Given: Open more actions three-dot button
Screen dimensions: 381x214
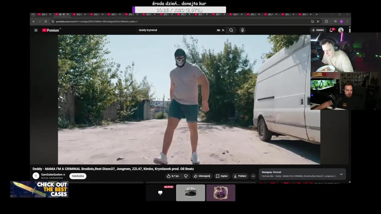Looking at the screenshot, I should [x=253, y=176].
